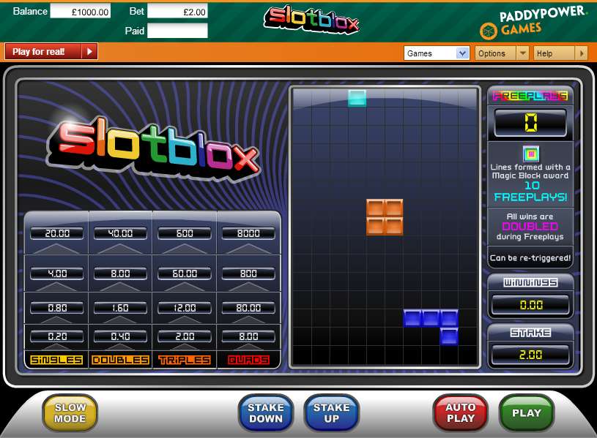Click the 40.00 doubles payout value
This screenshot has width=597, height=438.
(120, 233)
